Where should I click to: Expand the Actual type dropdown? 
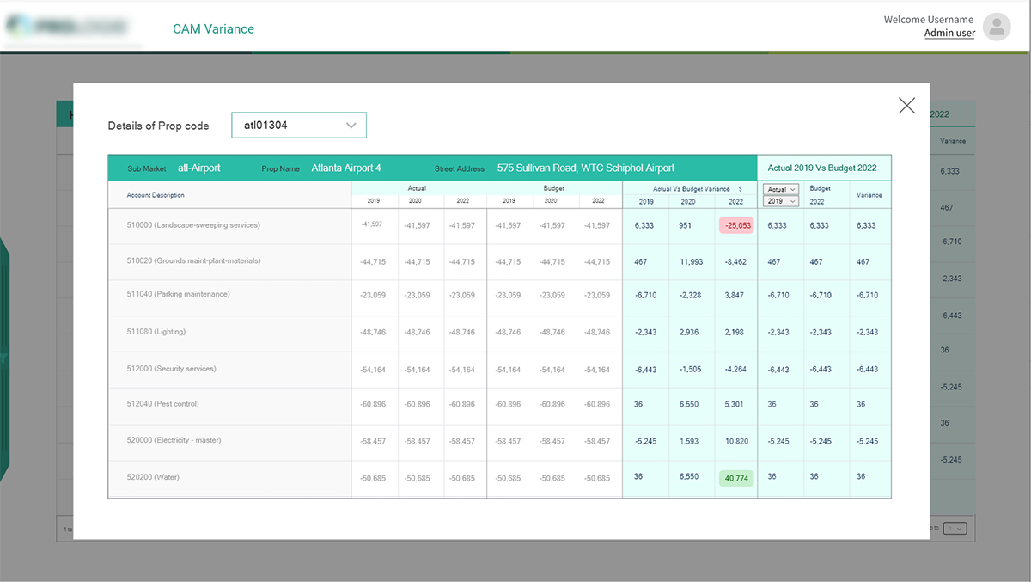781,189
